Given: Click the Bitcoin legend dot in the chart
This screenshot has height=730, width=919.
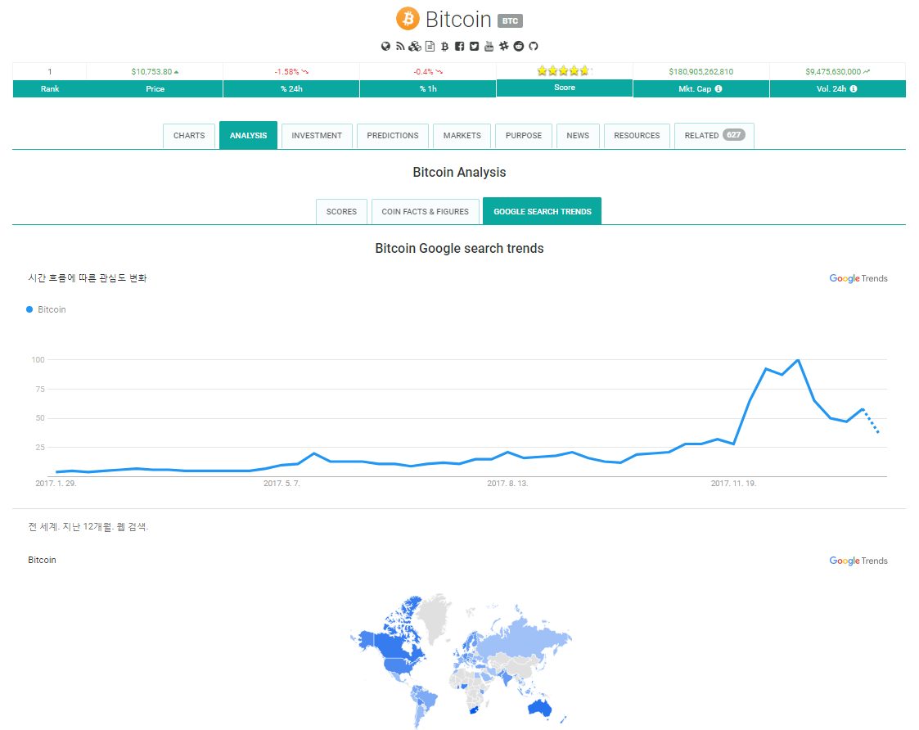Looking at the screenshot, I should pos(29,309).
